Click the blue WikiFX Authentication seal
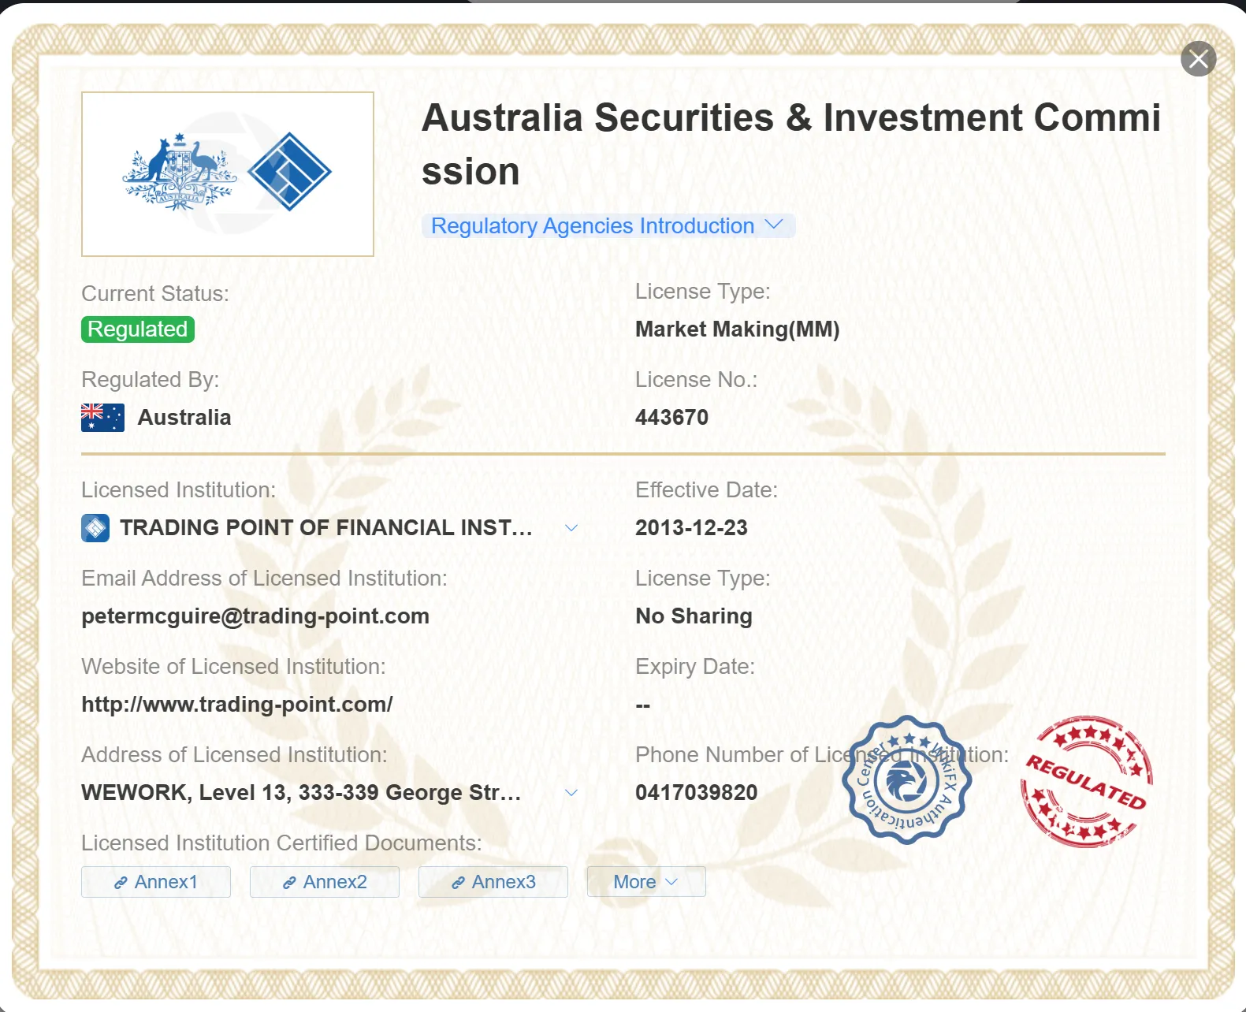 906,780
